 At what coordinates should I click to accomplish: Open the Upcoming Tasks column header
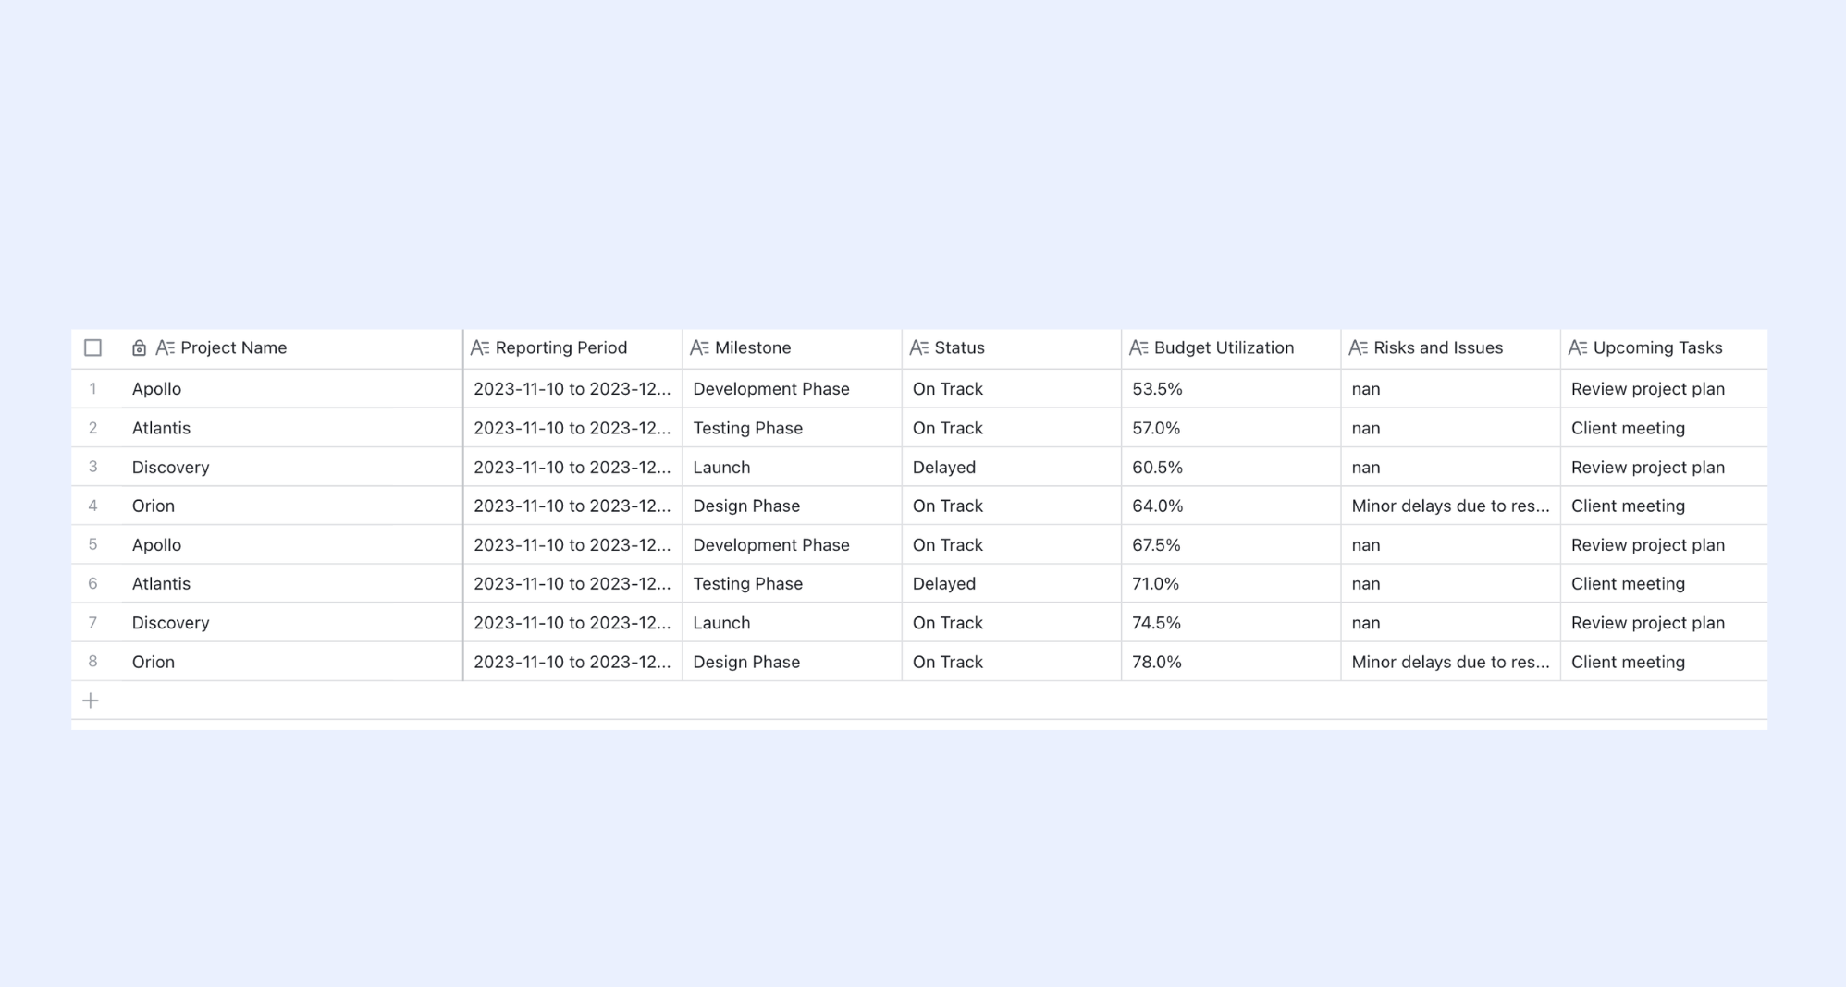click(x=1664, y=348)
